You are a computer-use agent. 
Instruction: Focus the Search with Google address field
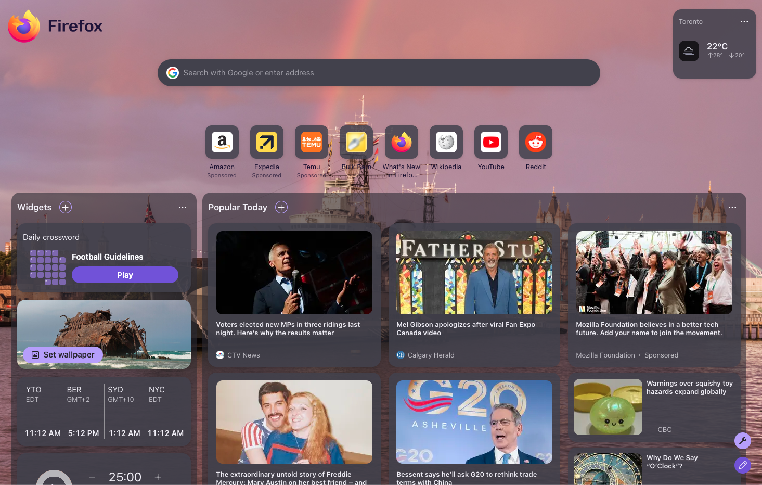379,73
